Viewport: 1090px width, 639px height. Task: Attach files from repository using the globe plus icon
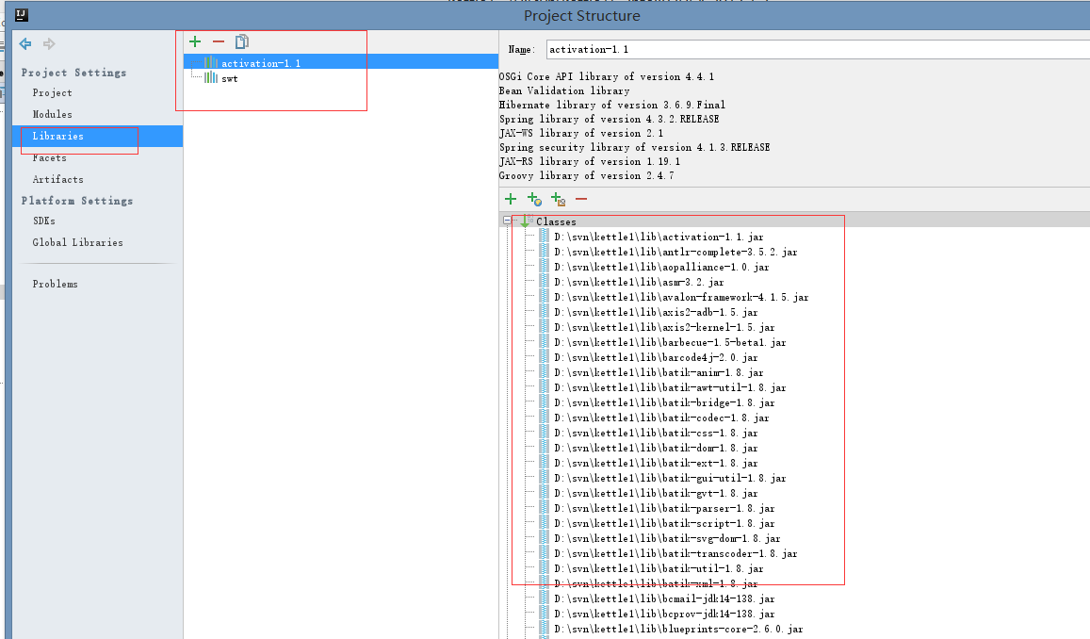[x=533, y=199]
